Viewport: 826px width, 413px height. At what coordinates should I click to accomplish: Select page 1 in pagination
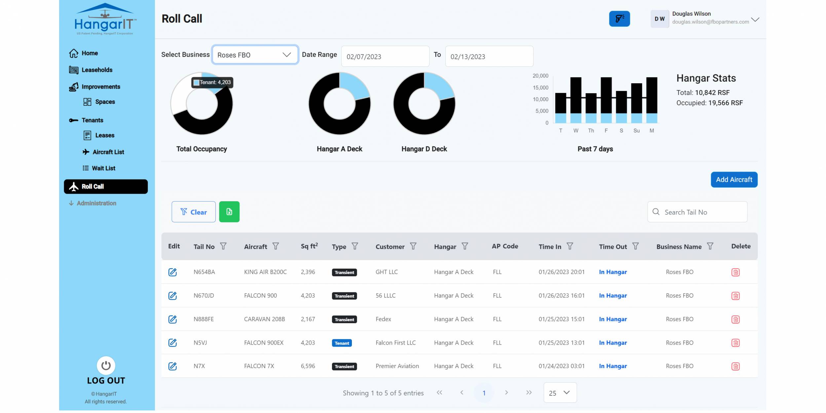[484, 393]
